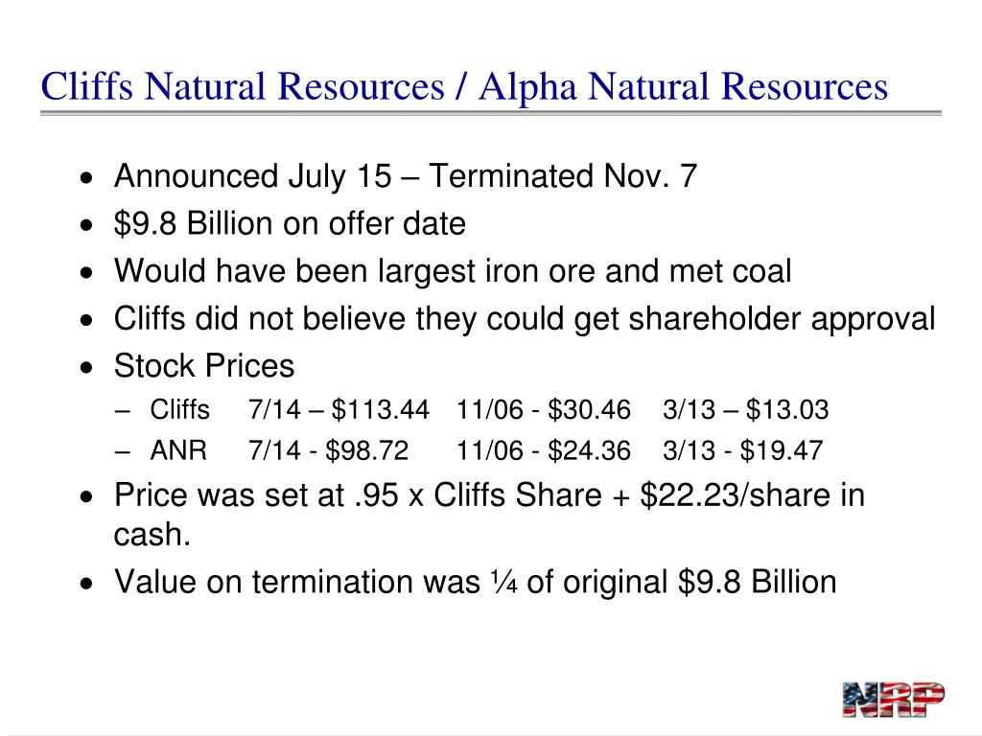Click the Cliffs sub-bullet label
The image size is (982, 736).
point(179,409)
